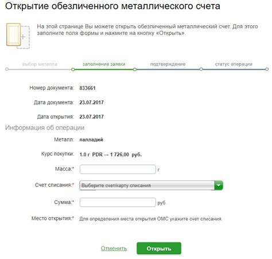Click document number 833661
The height and width of the screenshot is (259, 272).
click(87, 88)
